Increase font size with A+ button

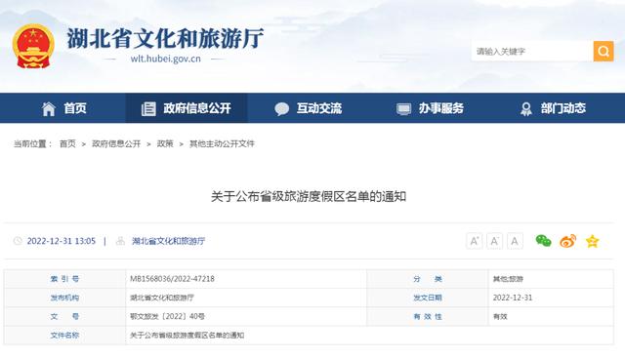(x=475, y=241)
